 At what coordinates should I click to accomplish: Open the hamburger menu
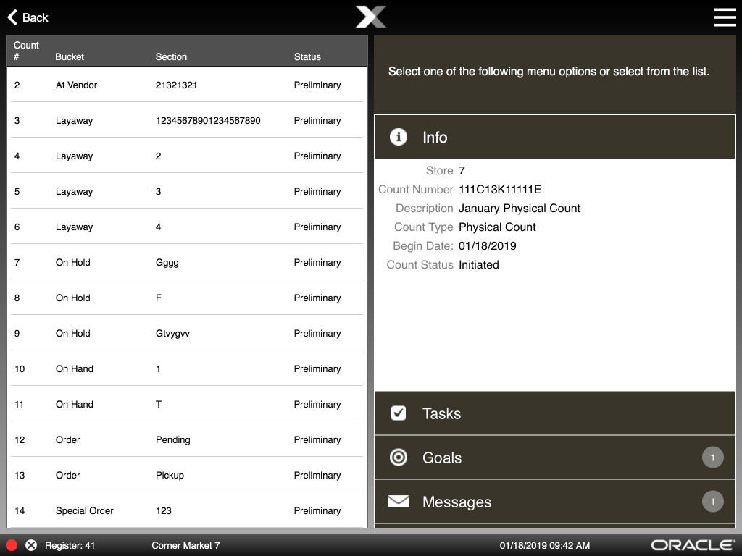click(725, 17)
